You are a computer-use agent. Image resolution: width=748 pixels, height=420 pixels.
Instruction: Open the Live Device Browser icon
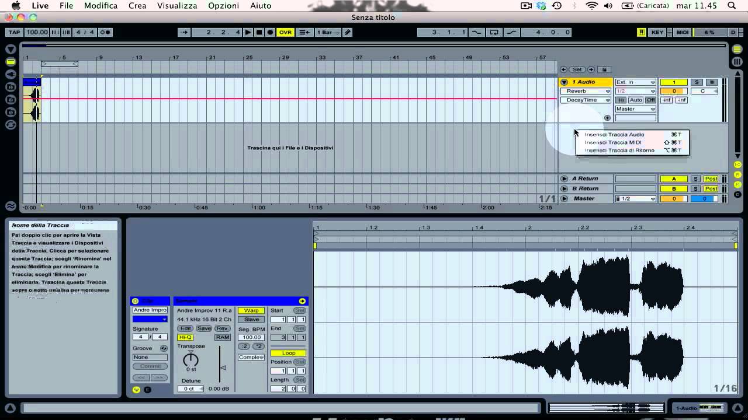pos(11,62)
